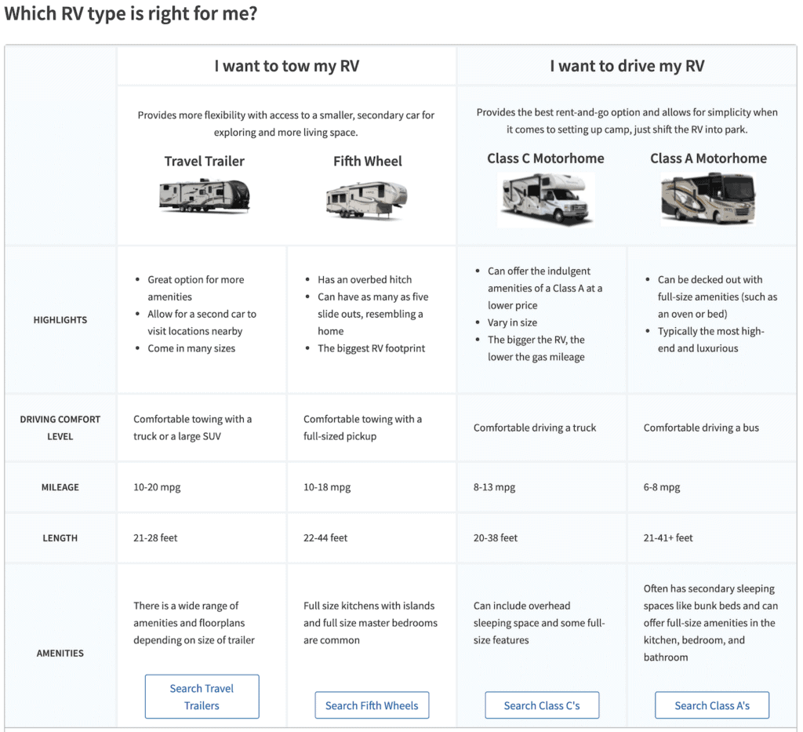Click the HIGHLIGHTS row label
Image resolution: width=803 pixels, height=732 pixels.
coord(60,320)
